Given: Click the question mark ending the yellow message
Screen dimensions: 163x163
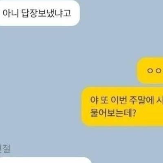Looking at the screenshot, I should pyautogui.click(x=134, y=113).
